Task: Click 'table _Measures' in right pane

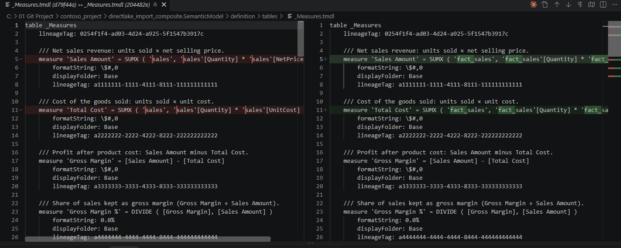Action: pos(356,25)
